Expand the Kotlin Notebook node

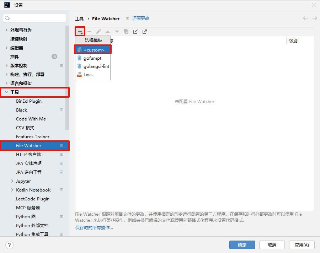point(12,190)
